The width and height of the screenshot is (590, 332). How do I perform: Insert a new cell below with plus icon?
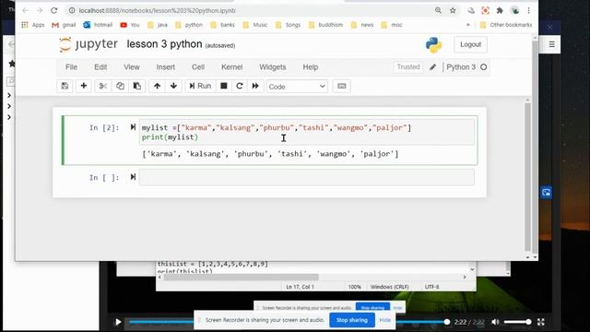pos(84,86)
